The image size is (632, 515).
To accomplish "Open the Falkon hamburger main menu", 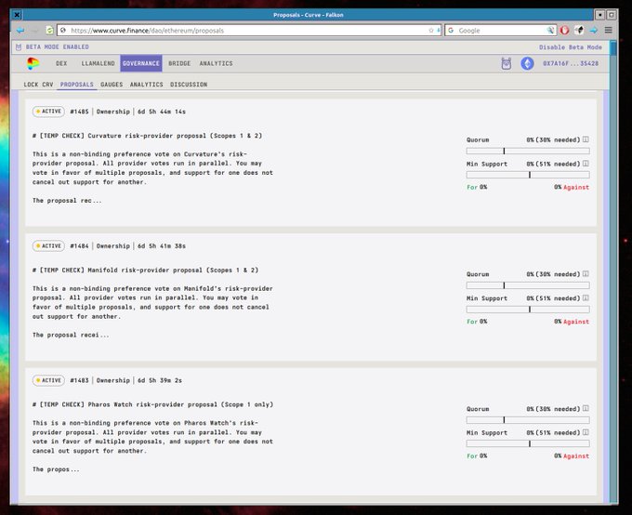I will [608, 31].
